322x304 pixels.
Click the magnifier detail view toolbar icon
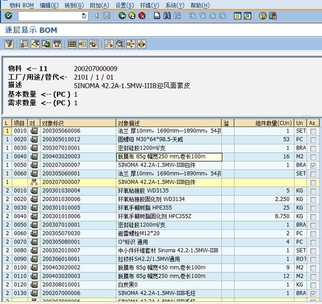(x=120, y=44)
